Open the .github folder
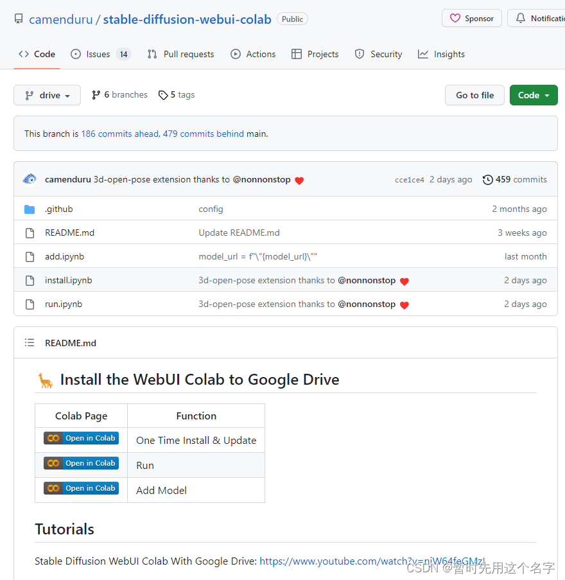This screenshot has width=565, height=580. tap(59, 209)
